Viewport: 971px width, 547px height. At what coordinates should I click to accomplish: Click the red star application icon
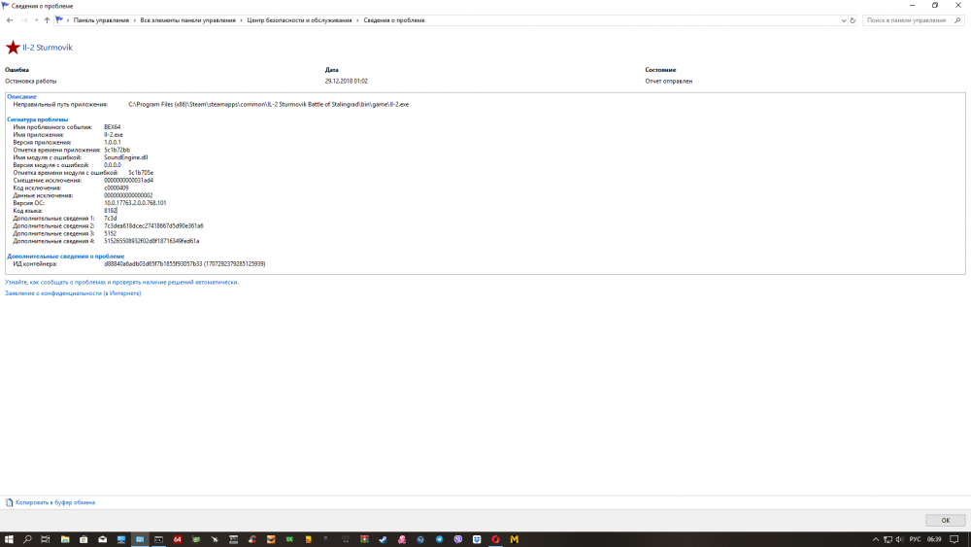[x=13, y=47]
